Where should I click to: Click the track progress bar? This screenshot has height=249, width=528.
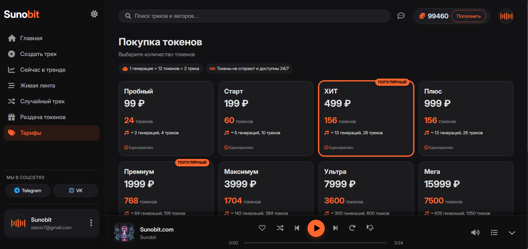click(316, 243)
